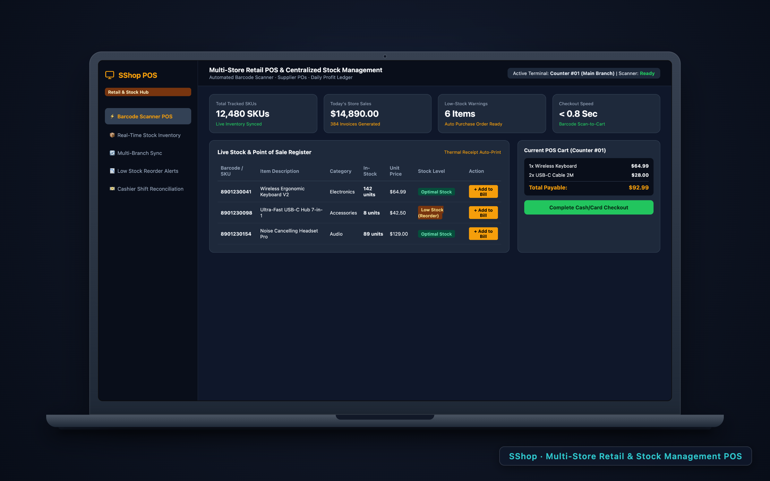
Task: Click the Unit Price column header
Action: (x=396, y=171)
